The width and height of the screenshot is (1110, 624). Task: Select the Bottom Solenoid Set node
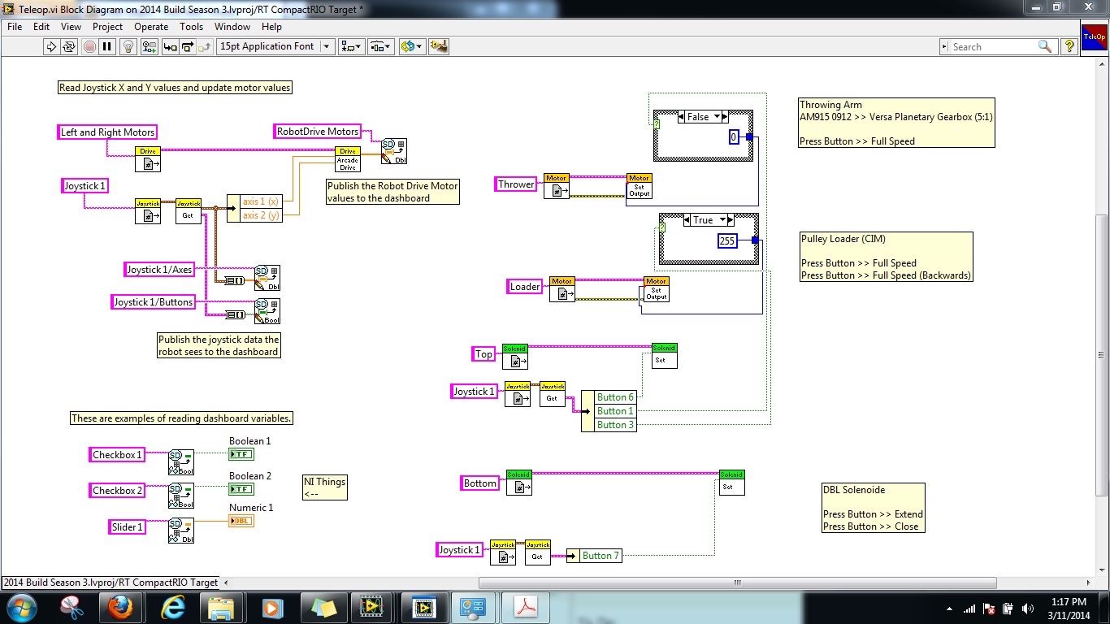pos(731,483)
